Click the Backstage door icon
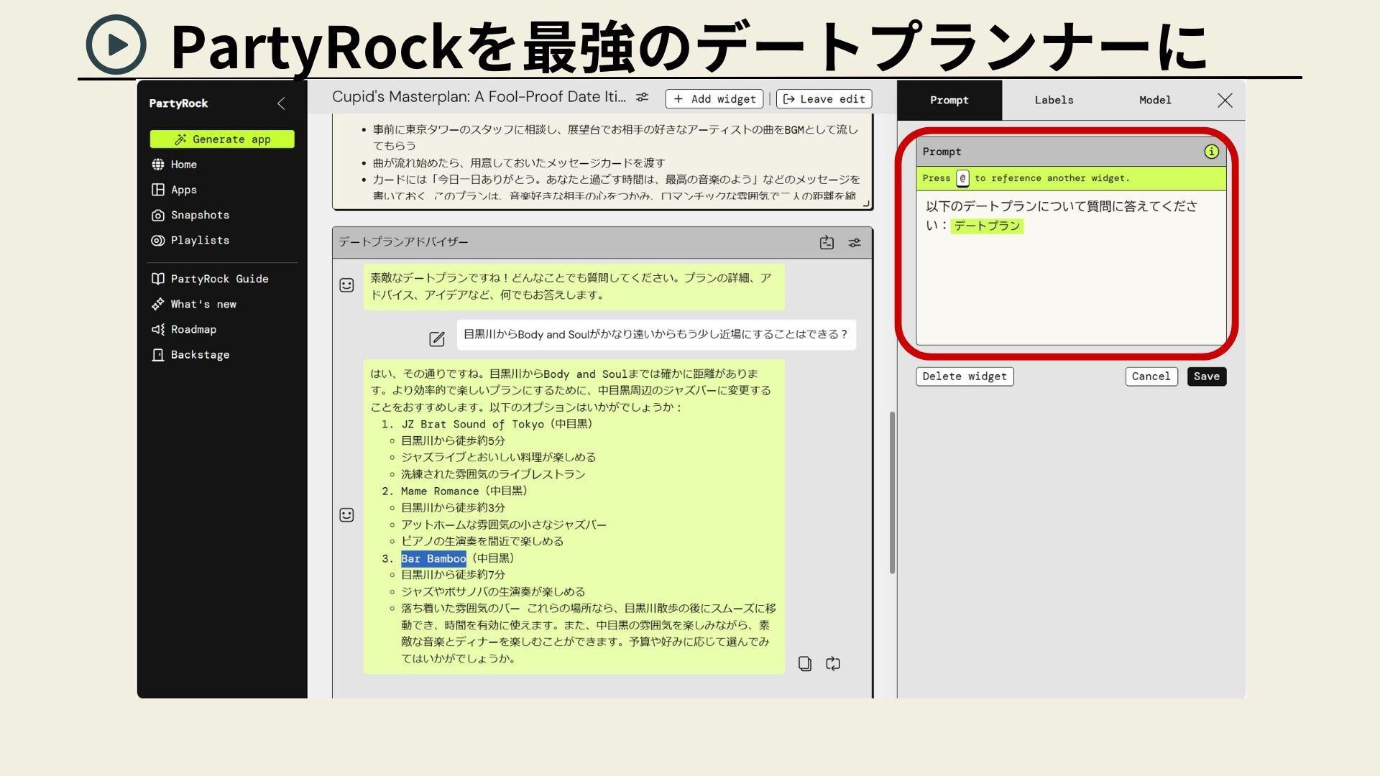 pyautogui.click(x=158, y=354)
